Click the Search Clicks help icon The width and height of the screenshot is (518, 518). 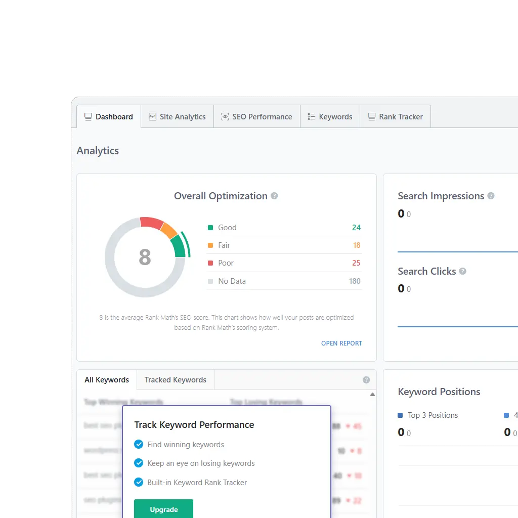(462, 271)
